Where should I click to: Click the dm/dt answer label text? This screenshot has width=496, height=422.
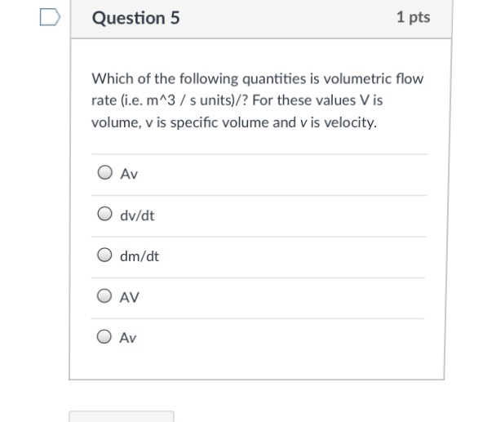pos(139,256)
